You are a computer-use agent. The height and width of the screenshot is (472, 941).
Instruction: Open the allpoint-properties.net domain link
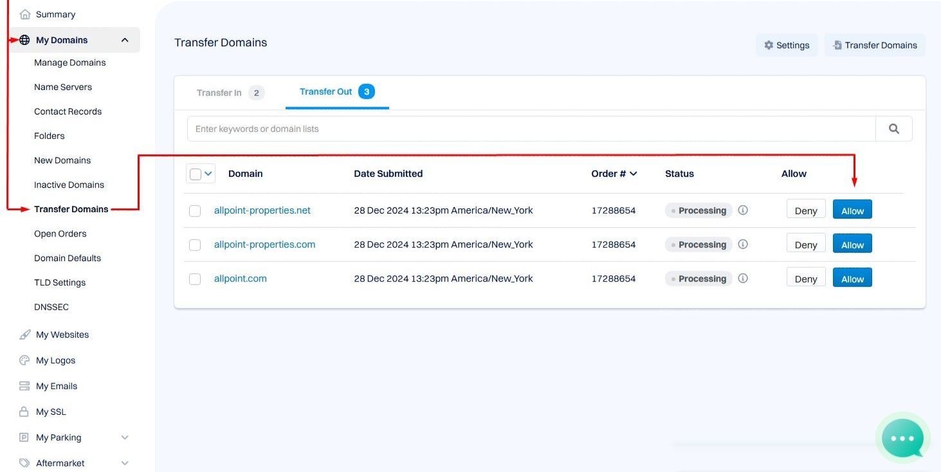point(262,210)
